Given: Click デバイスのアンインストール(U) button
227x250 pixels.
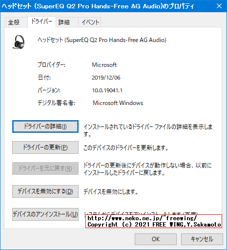Looking at the screenshot, I should tap(45, 214).
